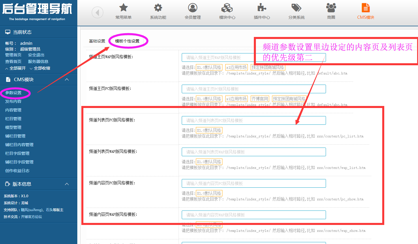Choose the 齐博官网 style option
Image resolution: width=418 pixels, height=244 pixels.
(x=260, y=99)
